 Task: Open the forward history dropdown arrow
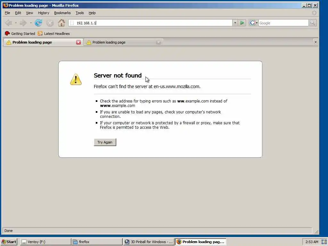pos(31,23)
